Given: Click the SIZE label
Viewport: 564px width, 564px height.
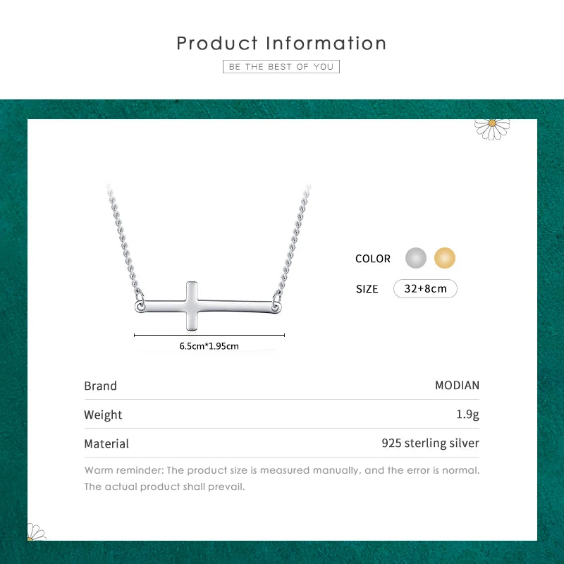Looking at the screenshot, I should pos(367,289).
